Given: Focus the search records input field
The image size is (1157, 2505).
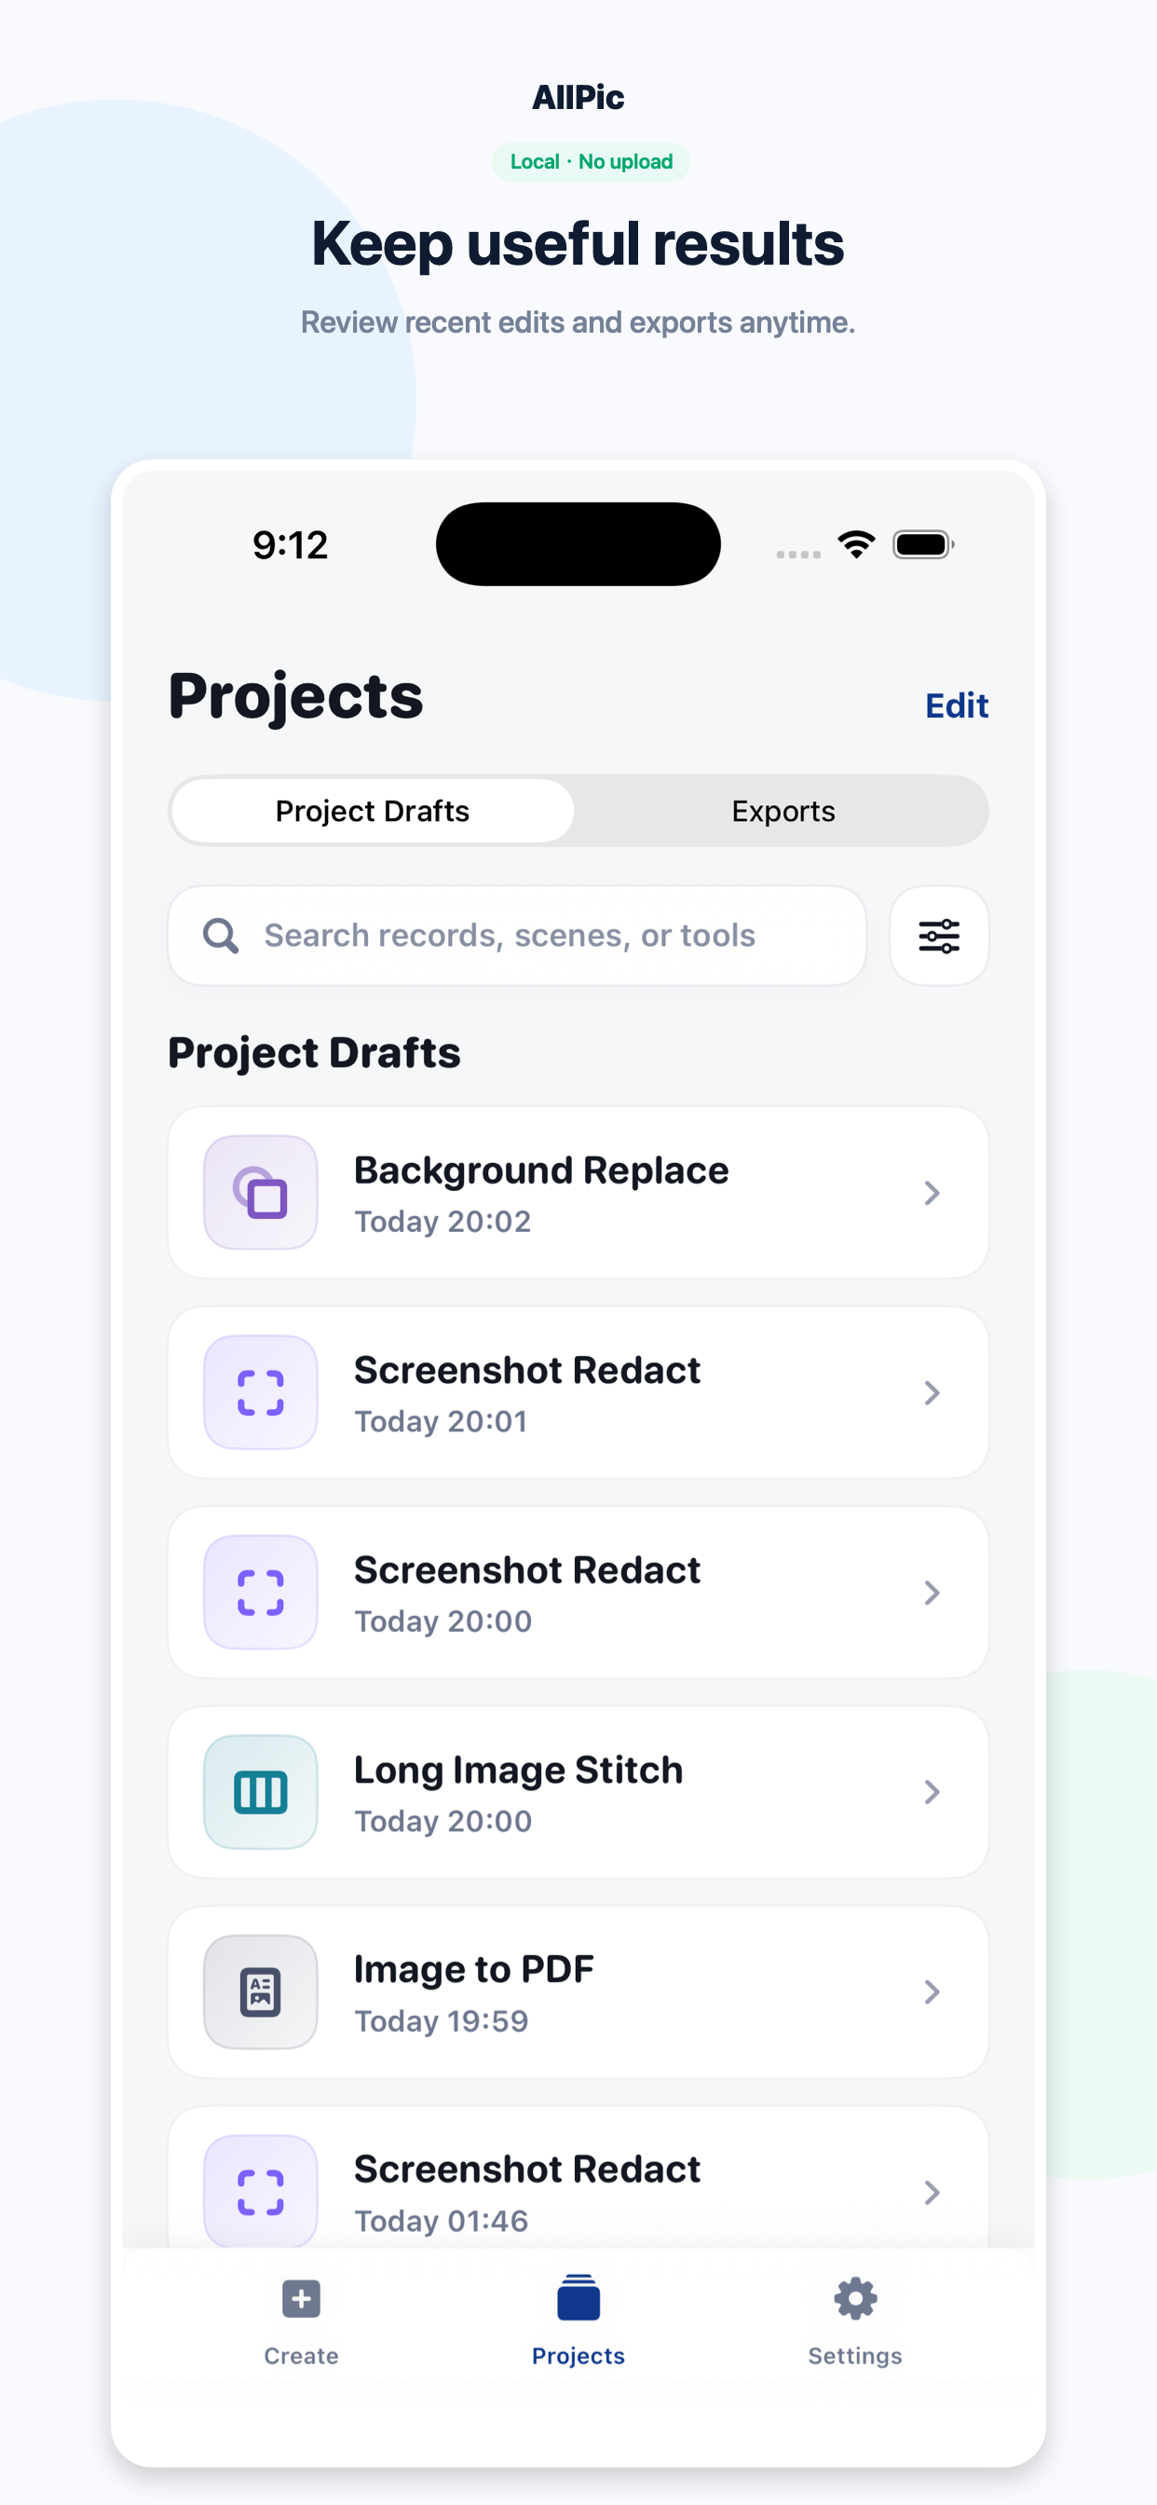Looking at the screenshot, I should 517,936.
